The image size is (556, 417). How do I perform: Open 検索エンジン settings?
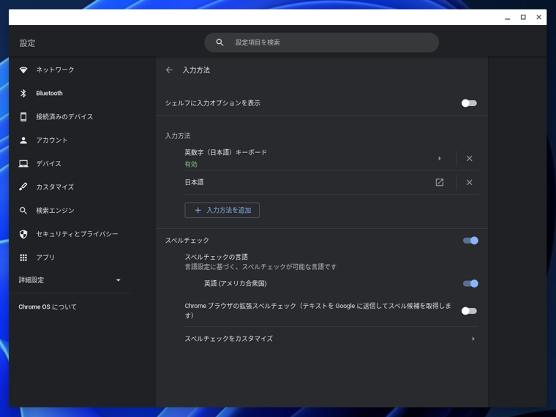coord(55,211)
